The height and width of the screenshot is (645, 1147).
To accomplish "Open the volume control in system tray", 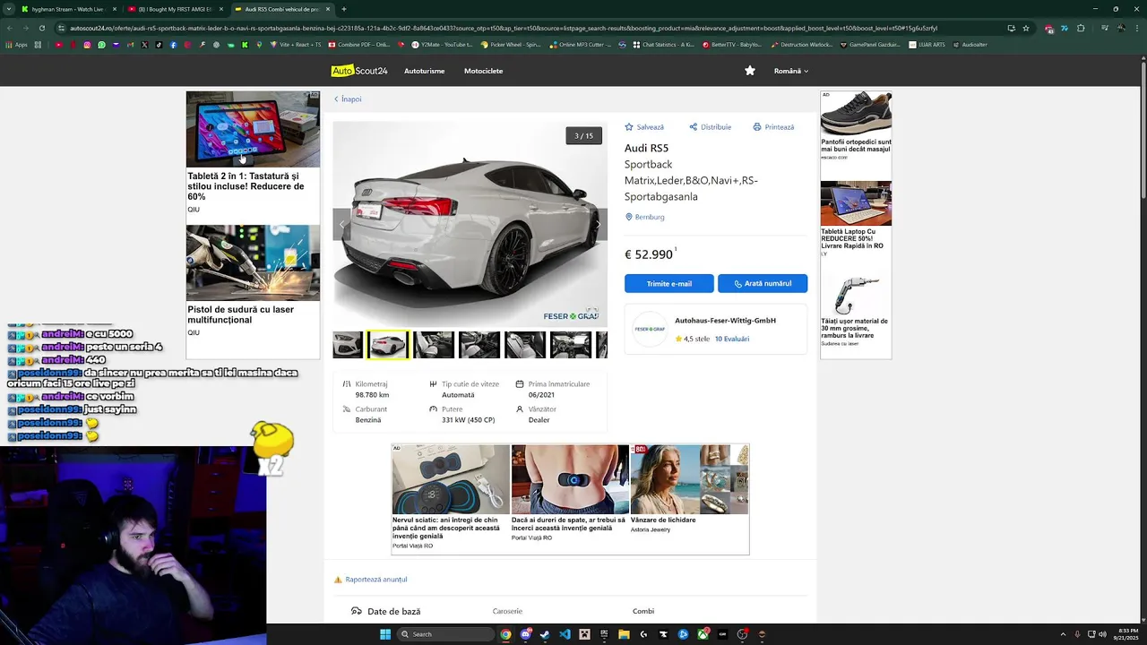I will pos(1102,634).
